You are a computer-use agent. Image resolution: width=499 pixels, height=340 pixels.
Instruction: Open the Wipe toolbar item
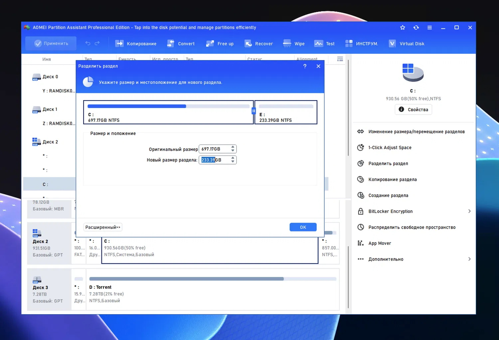(294, 43)
